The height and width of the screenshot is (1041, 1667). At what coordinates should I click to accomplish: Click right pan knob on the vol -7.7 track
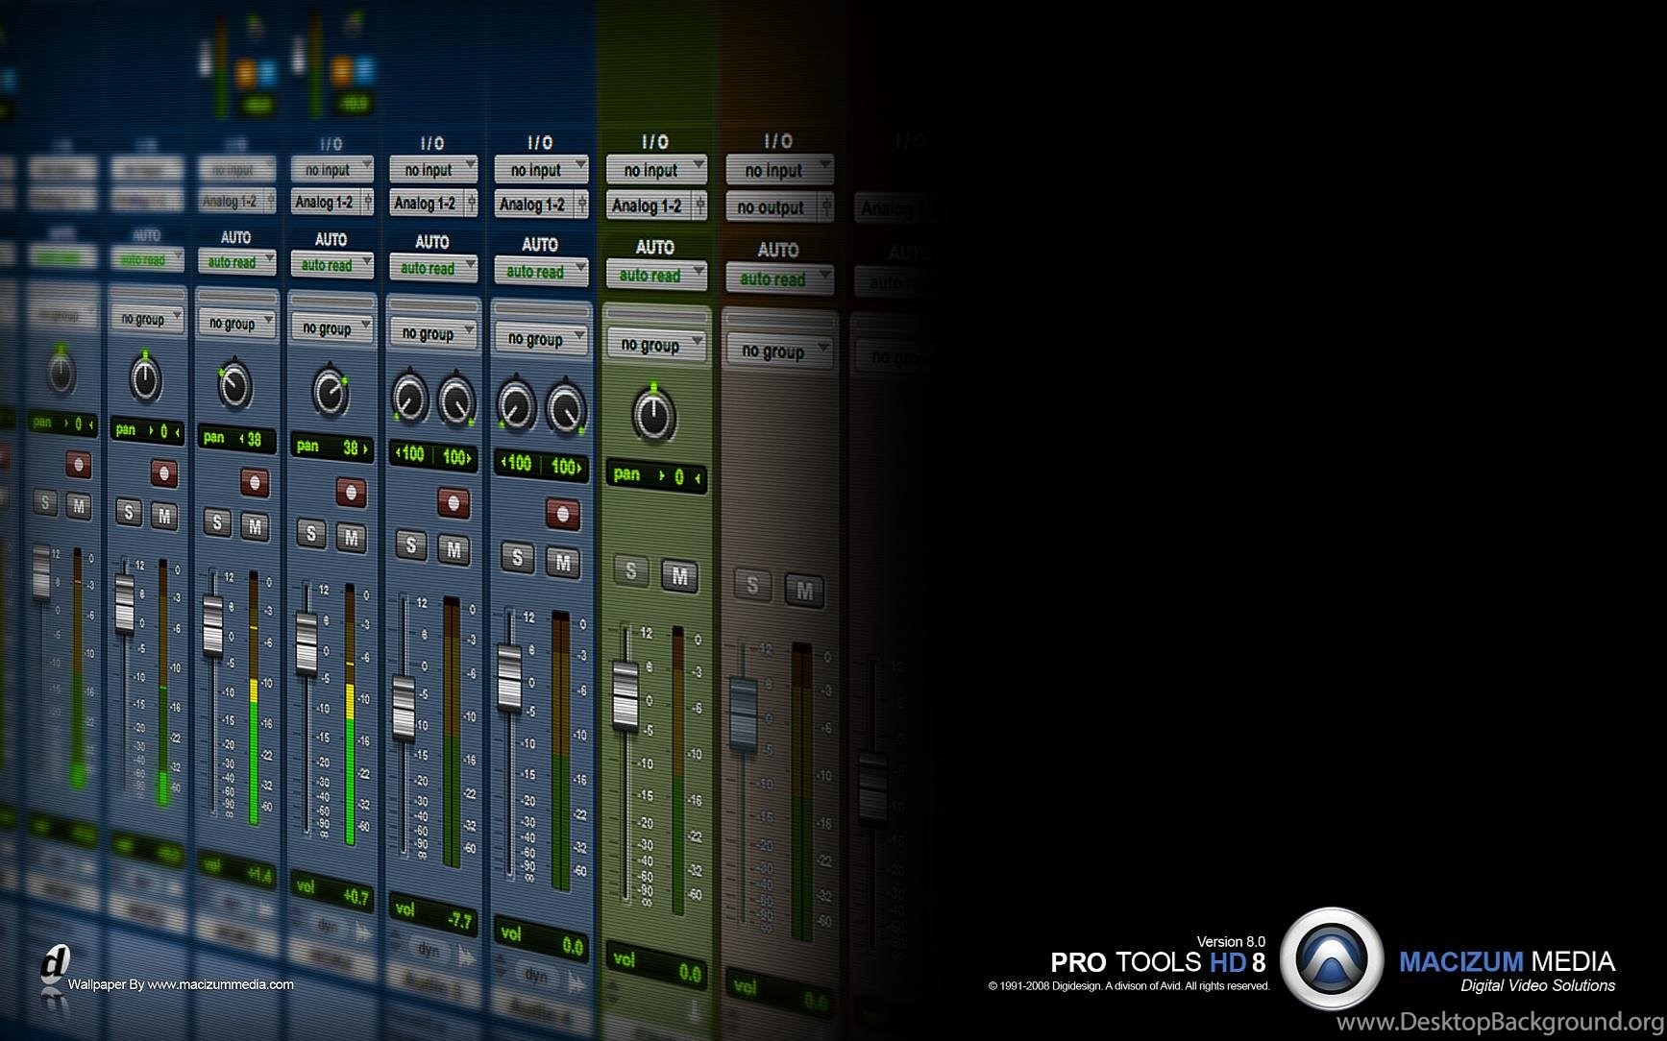(x=456, y=401)
